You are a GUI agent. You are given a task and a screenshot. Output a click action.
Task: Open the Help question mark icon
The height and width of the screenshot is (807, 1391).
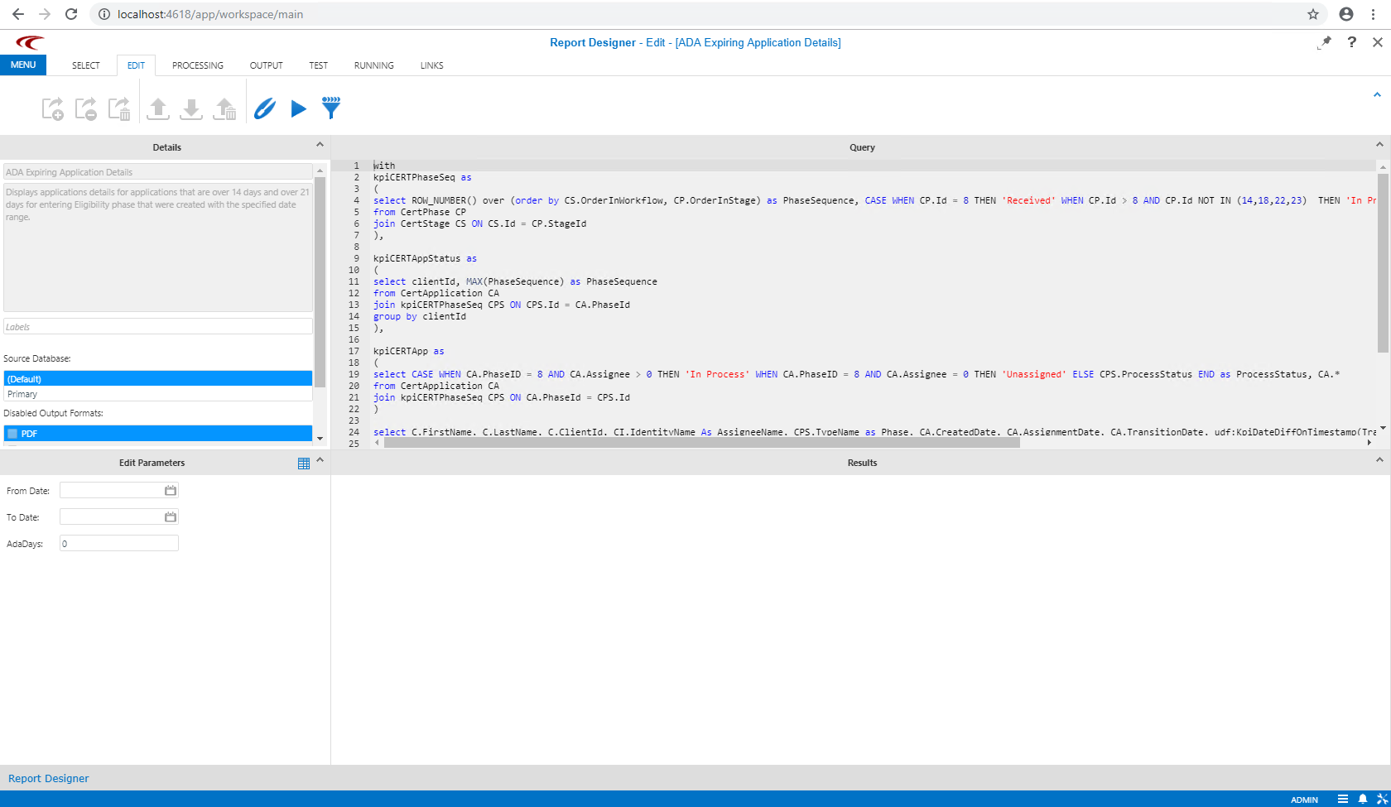click(1351, 42)
